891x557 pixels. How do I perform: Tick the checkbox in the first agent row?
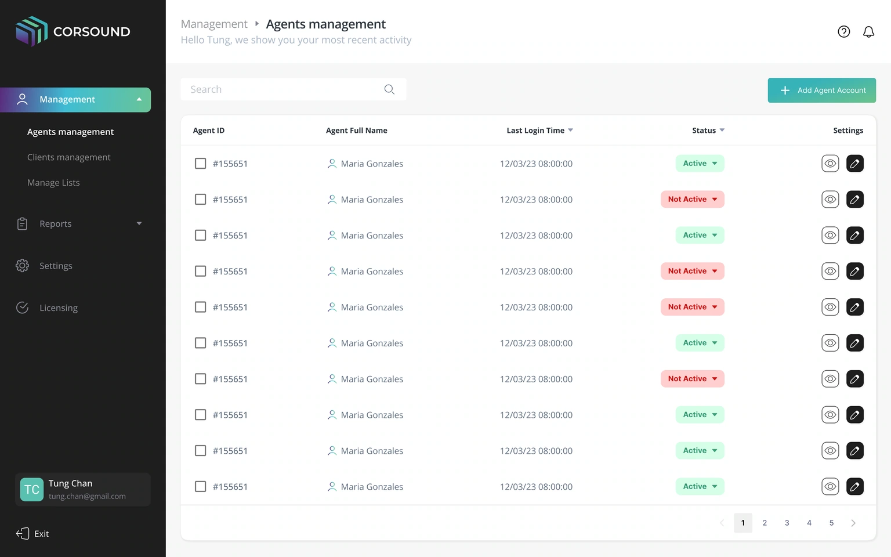(x=200, y=164)
